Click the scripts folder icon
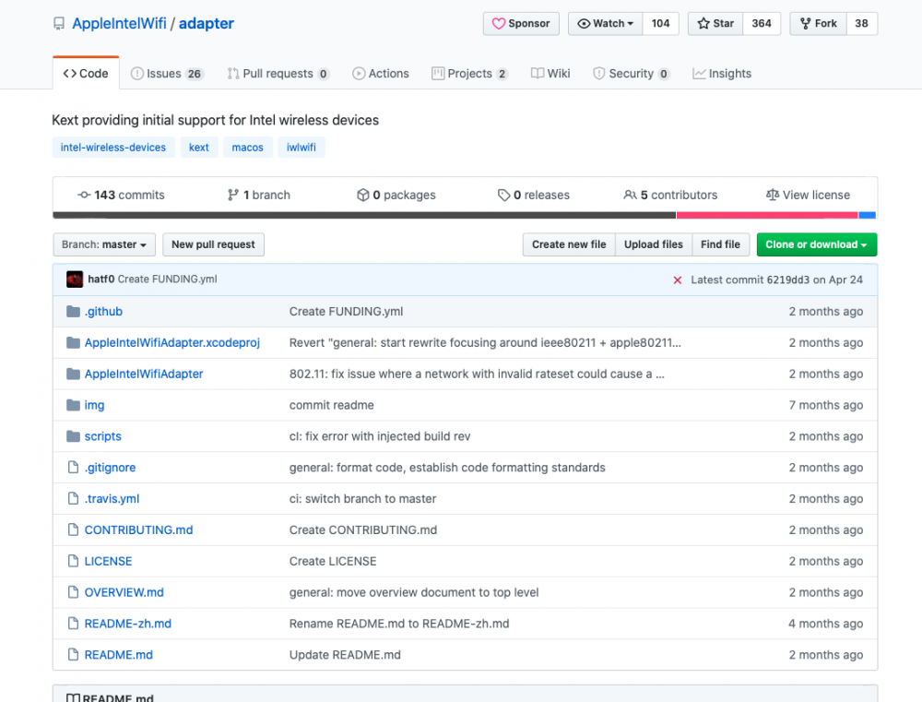 click(73, 436)
